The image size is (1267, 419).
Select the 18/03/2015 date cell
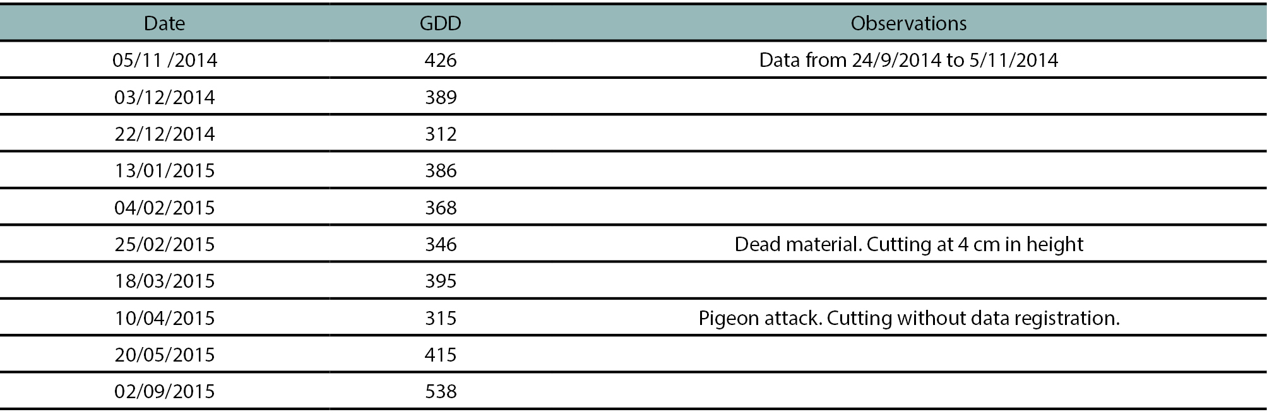[164, 281]
